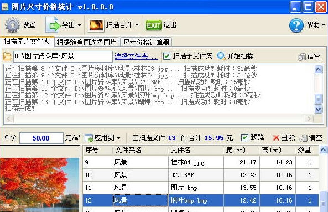Expand the 帮助 dropdown arrow

[x=324, y=25]
